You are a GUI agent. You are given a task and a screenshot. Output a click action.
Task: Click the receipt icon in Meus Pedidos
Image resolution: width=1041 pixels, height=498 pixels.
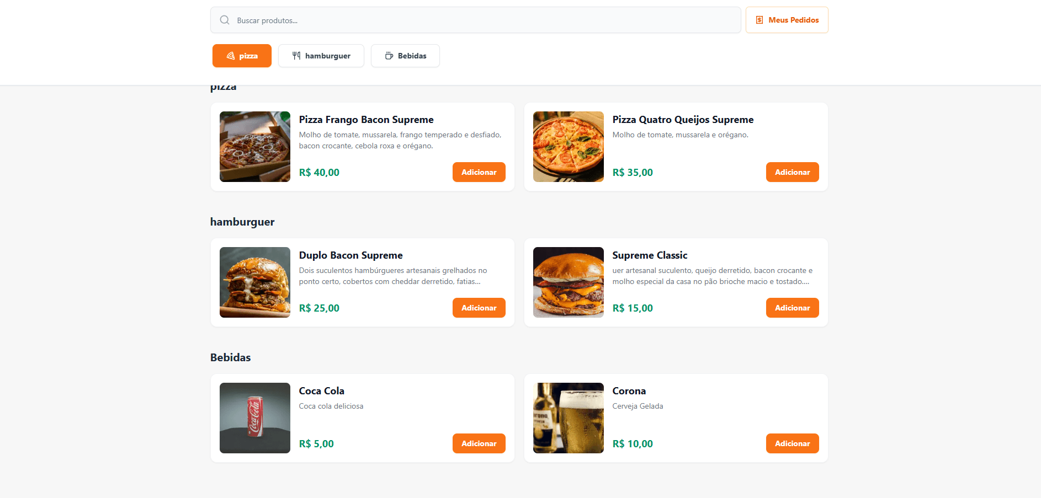tap(759, 20)
